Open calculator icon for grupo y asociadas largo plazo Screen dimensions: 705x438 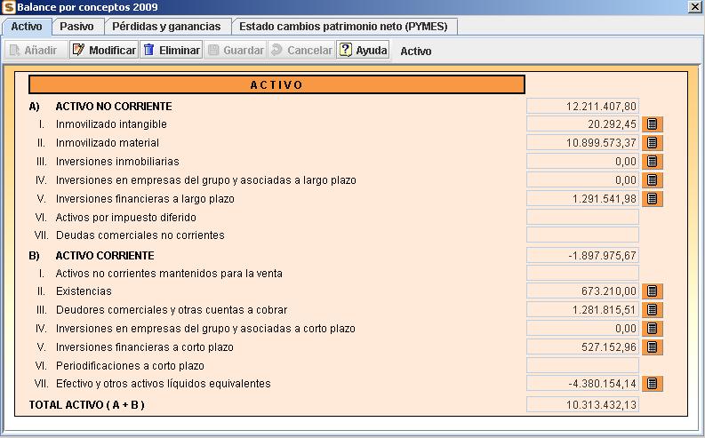(653, 180)
